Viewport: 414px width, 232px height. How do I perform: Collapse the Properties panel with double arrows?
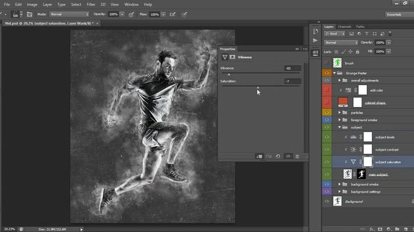tap(297, 49)
